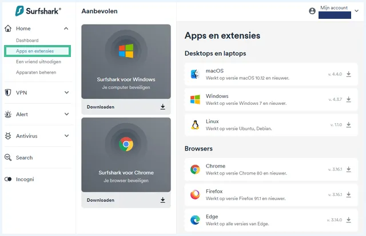The image size is (366, 236).
Task: Click the Home house icon
Action: (8, 29)
